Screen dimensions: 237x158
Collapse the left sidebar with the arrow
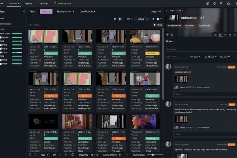24,11
